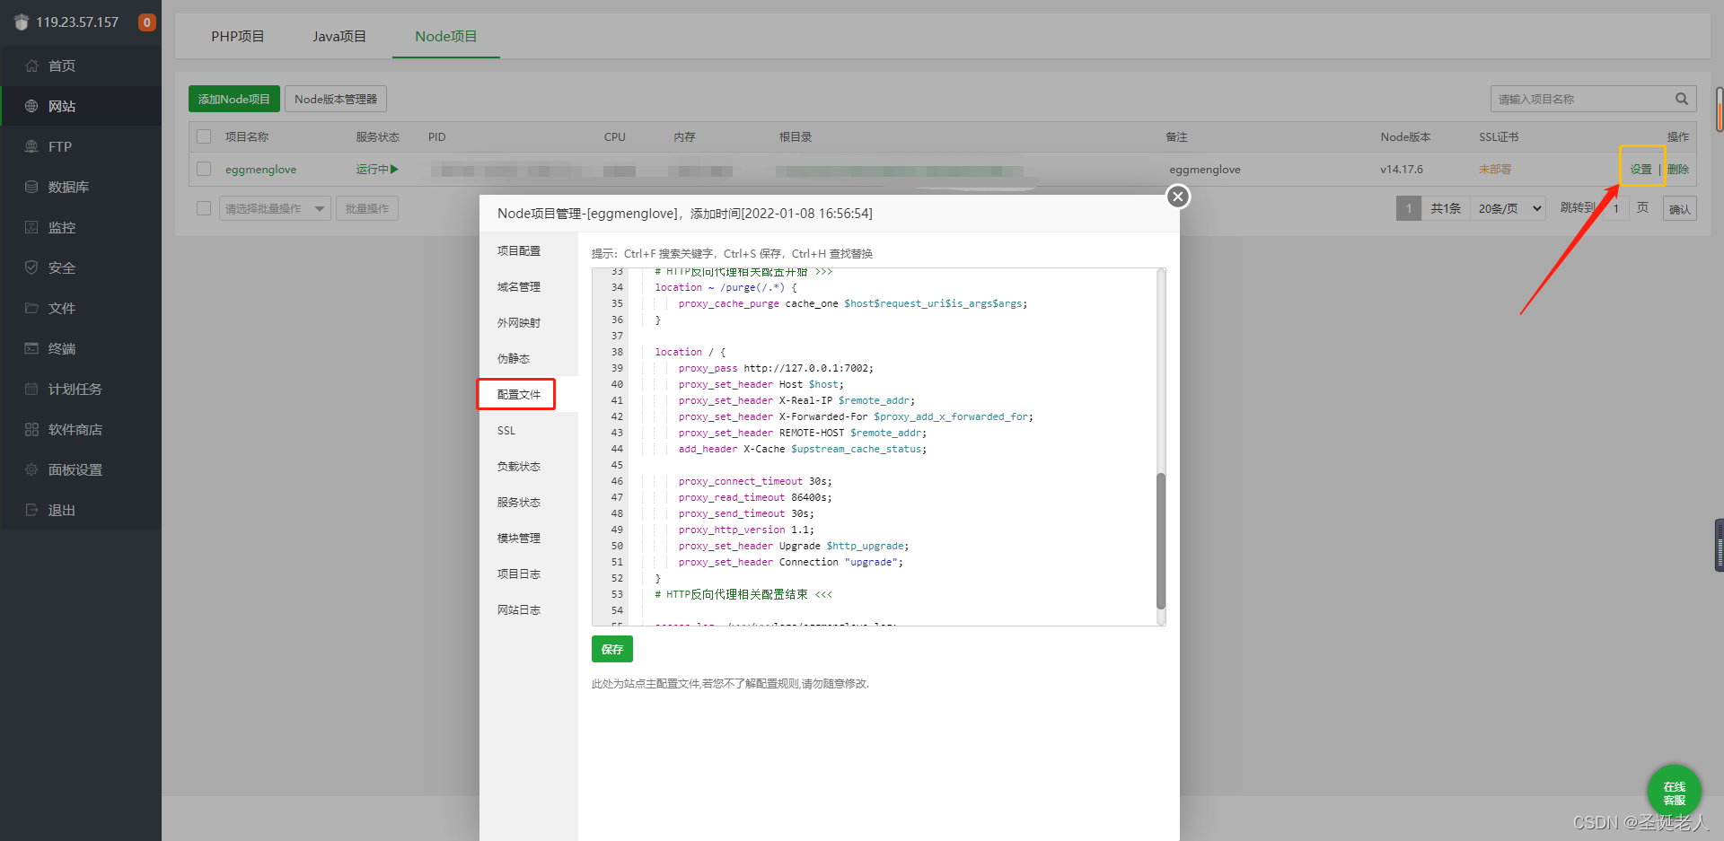
Task: Close the Node project dialog
Action: (x=1178, y=197)
